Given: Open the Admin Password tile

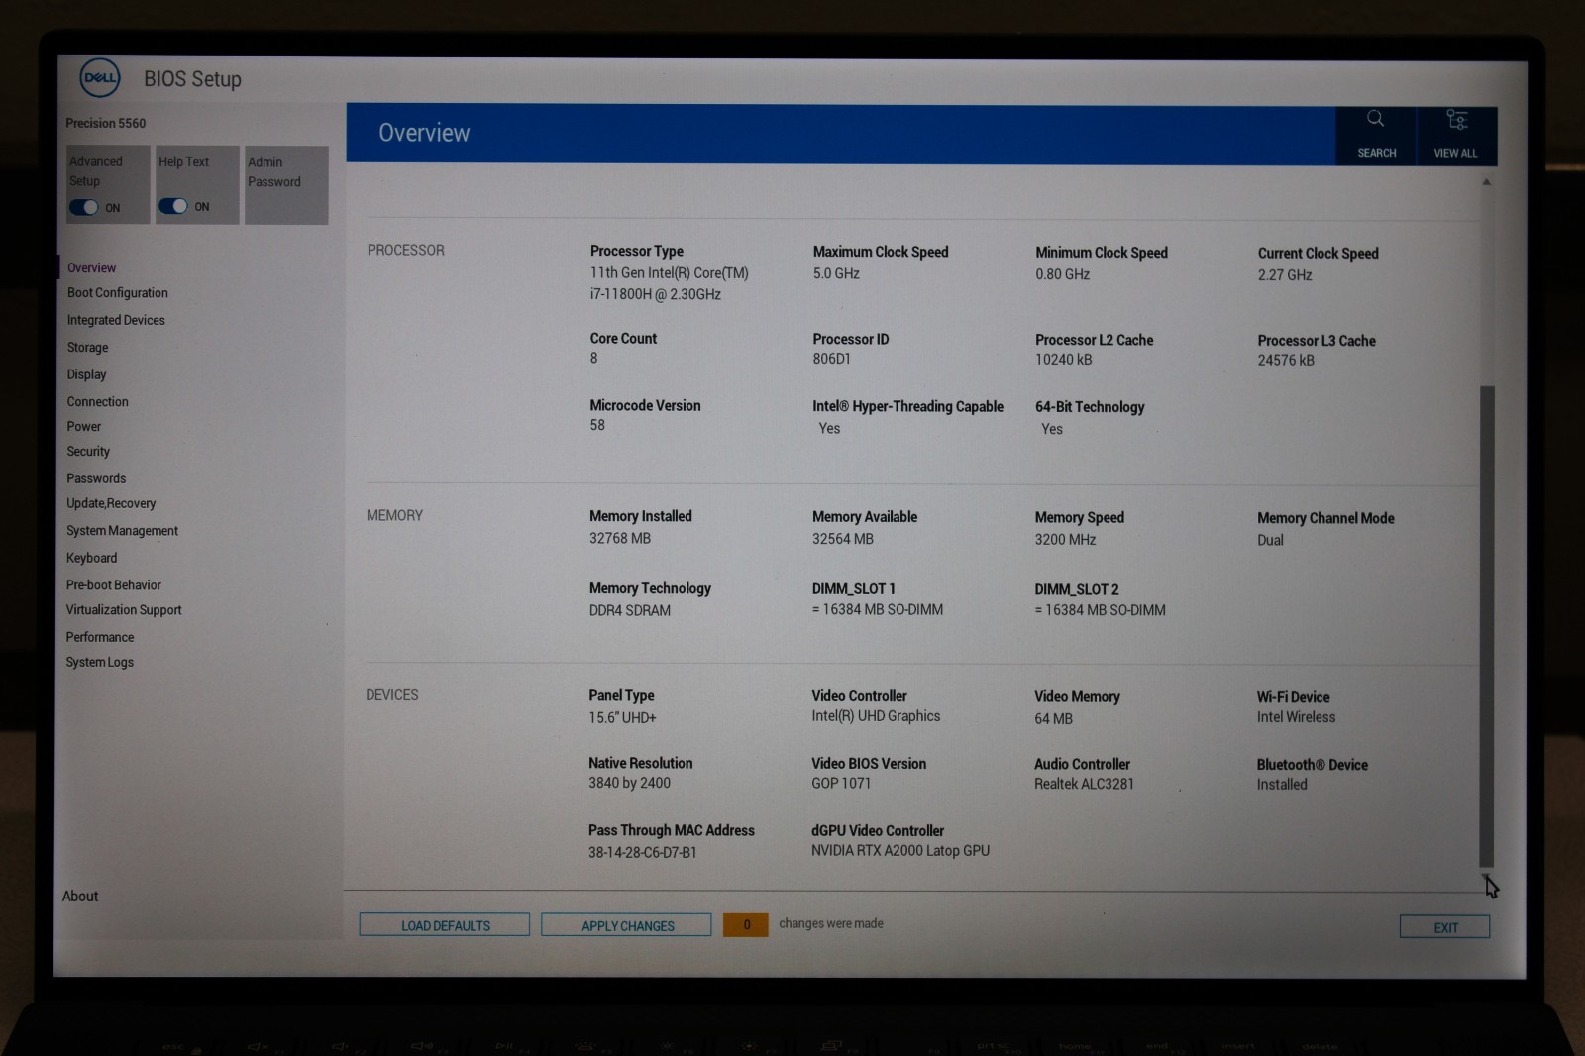Looking at the screenshot, I should (x=286, y=184).
